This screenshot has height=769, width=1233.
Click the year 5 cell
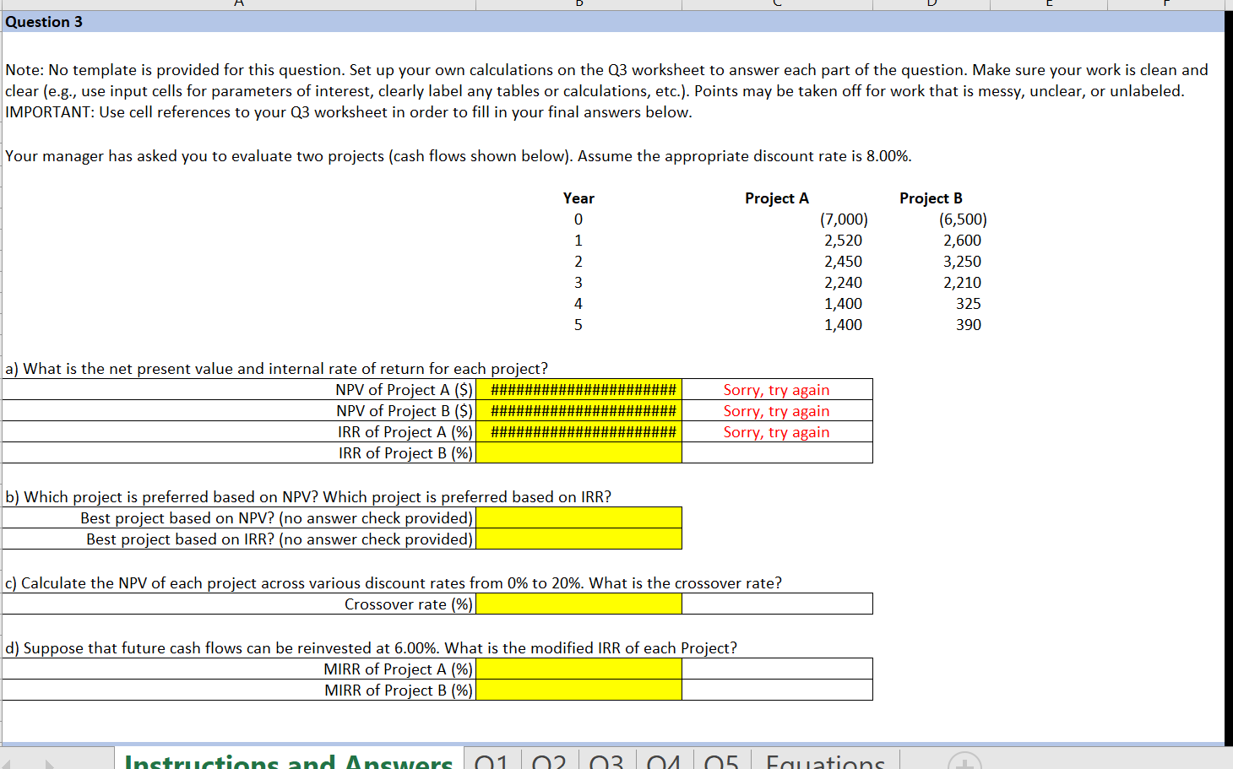tap(578, 325)
